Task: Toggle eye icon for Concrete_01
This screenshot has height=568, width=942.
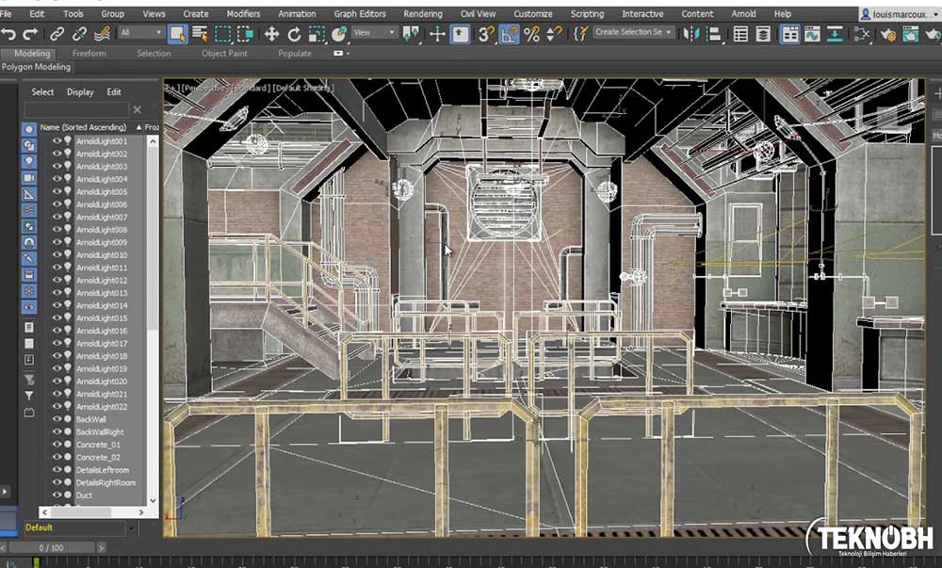Action: coord(57,445)
